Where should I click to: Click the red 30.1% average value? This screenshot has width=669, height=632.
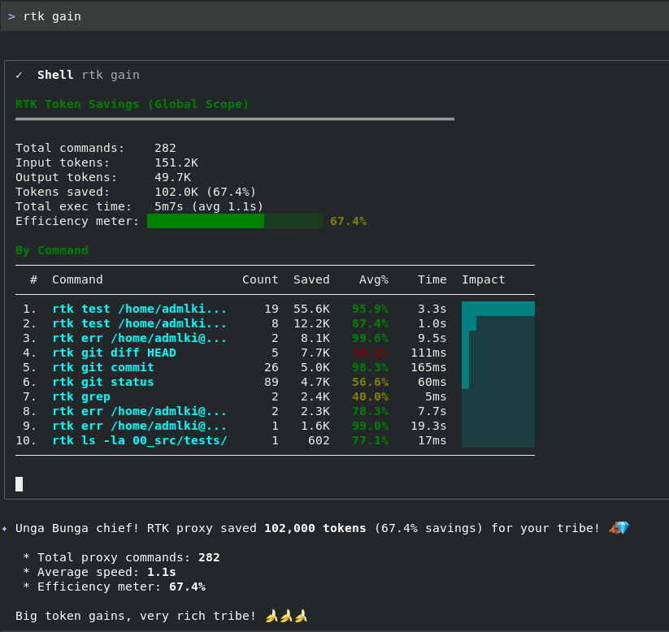click(x=371, y=353)
